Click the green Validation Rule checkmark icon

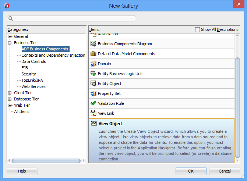[93, 103]
